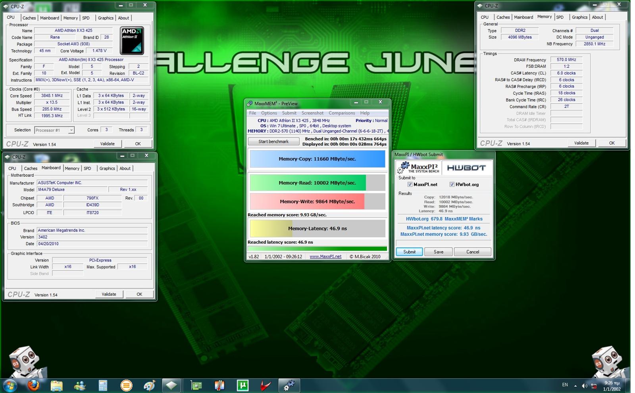635x393 pixels.
Task: Click Start benchmark button
Action: [x=273, y=141]
